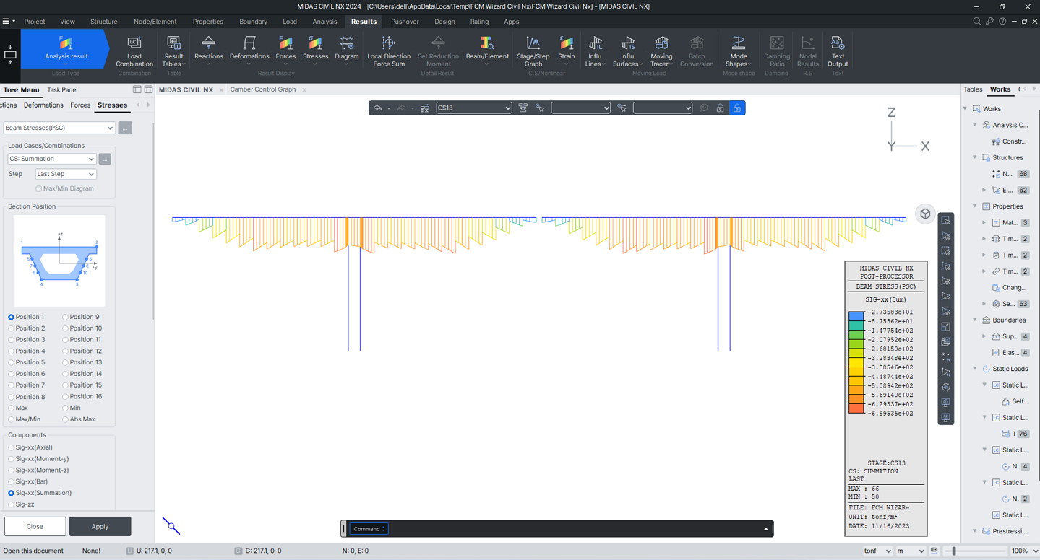Click the section position diagram thumbnail
1040x560 pixels.
[x=59, y=261]
